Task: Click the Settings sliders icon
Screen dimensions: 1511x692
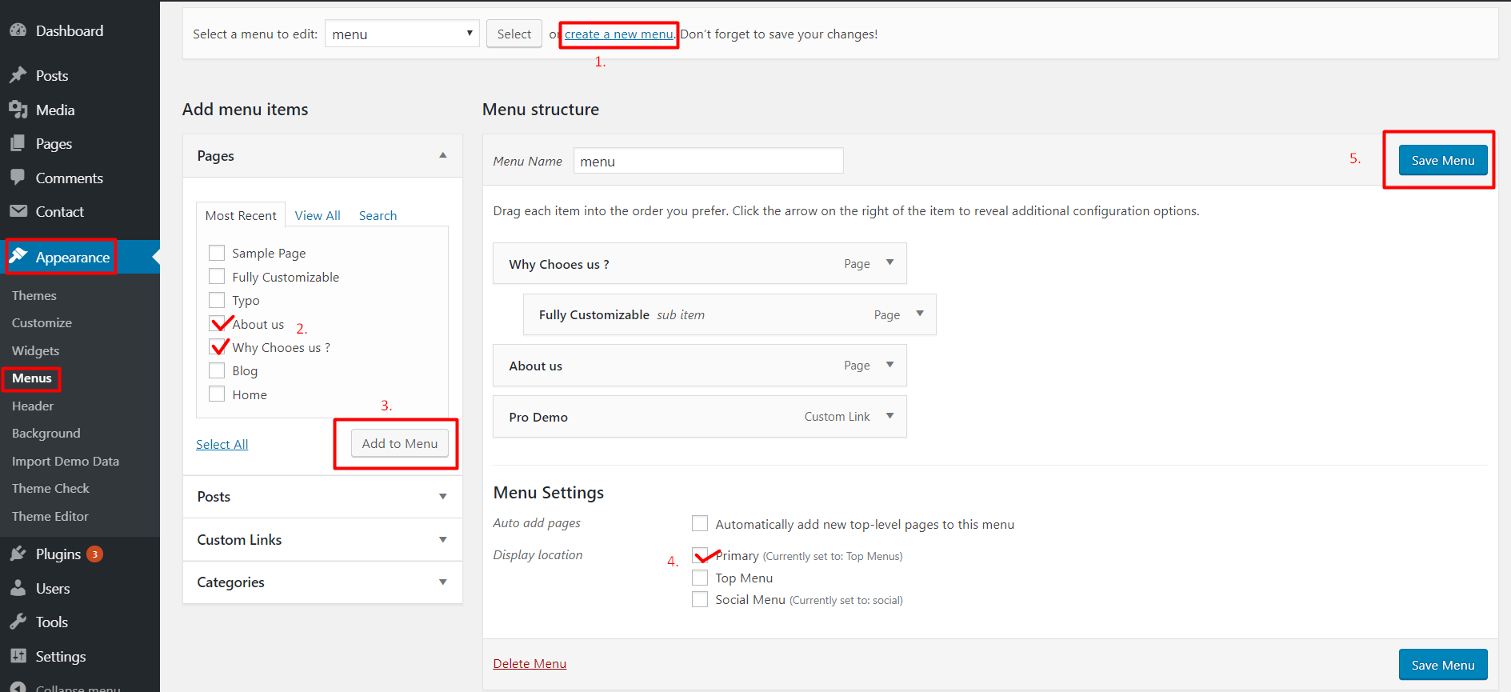Action: [18, 656]
